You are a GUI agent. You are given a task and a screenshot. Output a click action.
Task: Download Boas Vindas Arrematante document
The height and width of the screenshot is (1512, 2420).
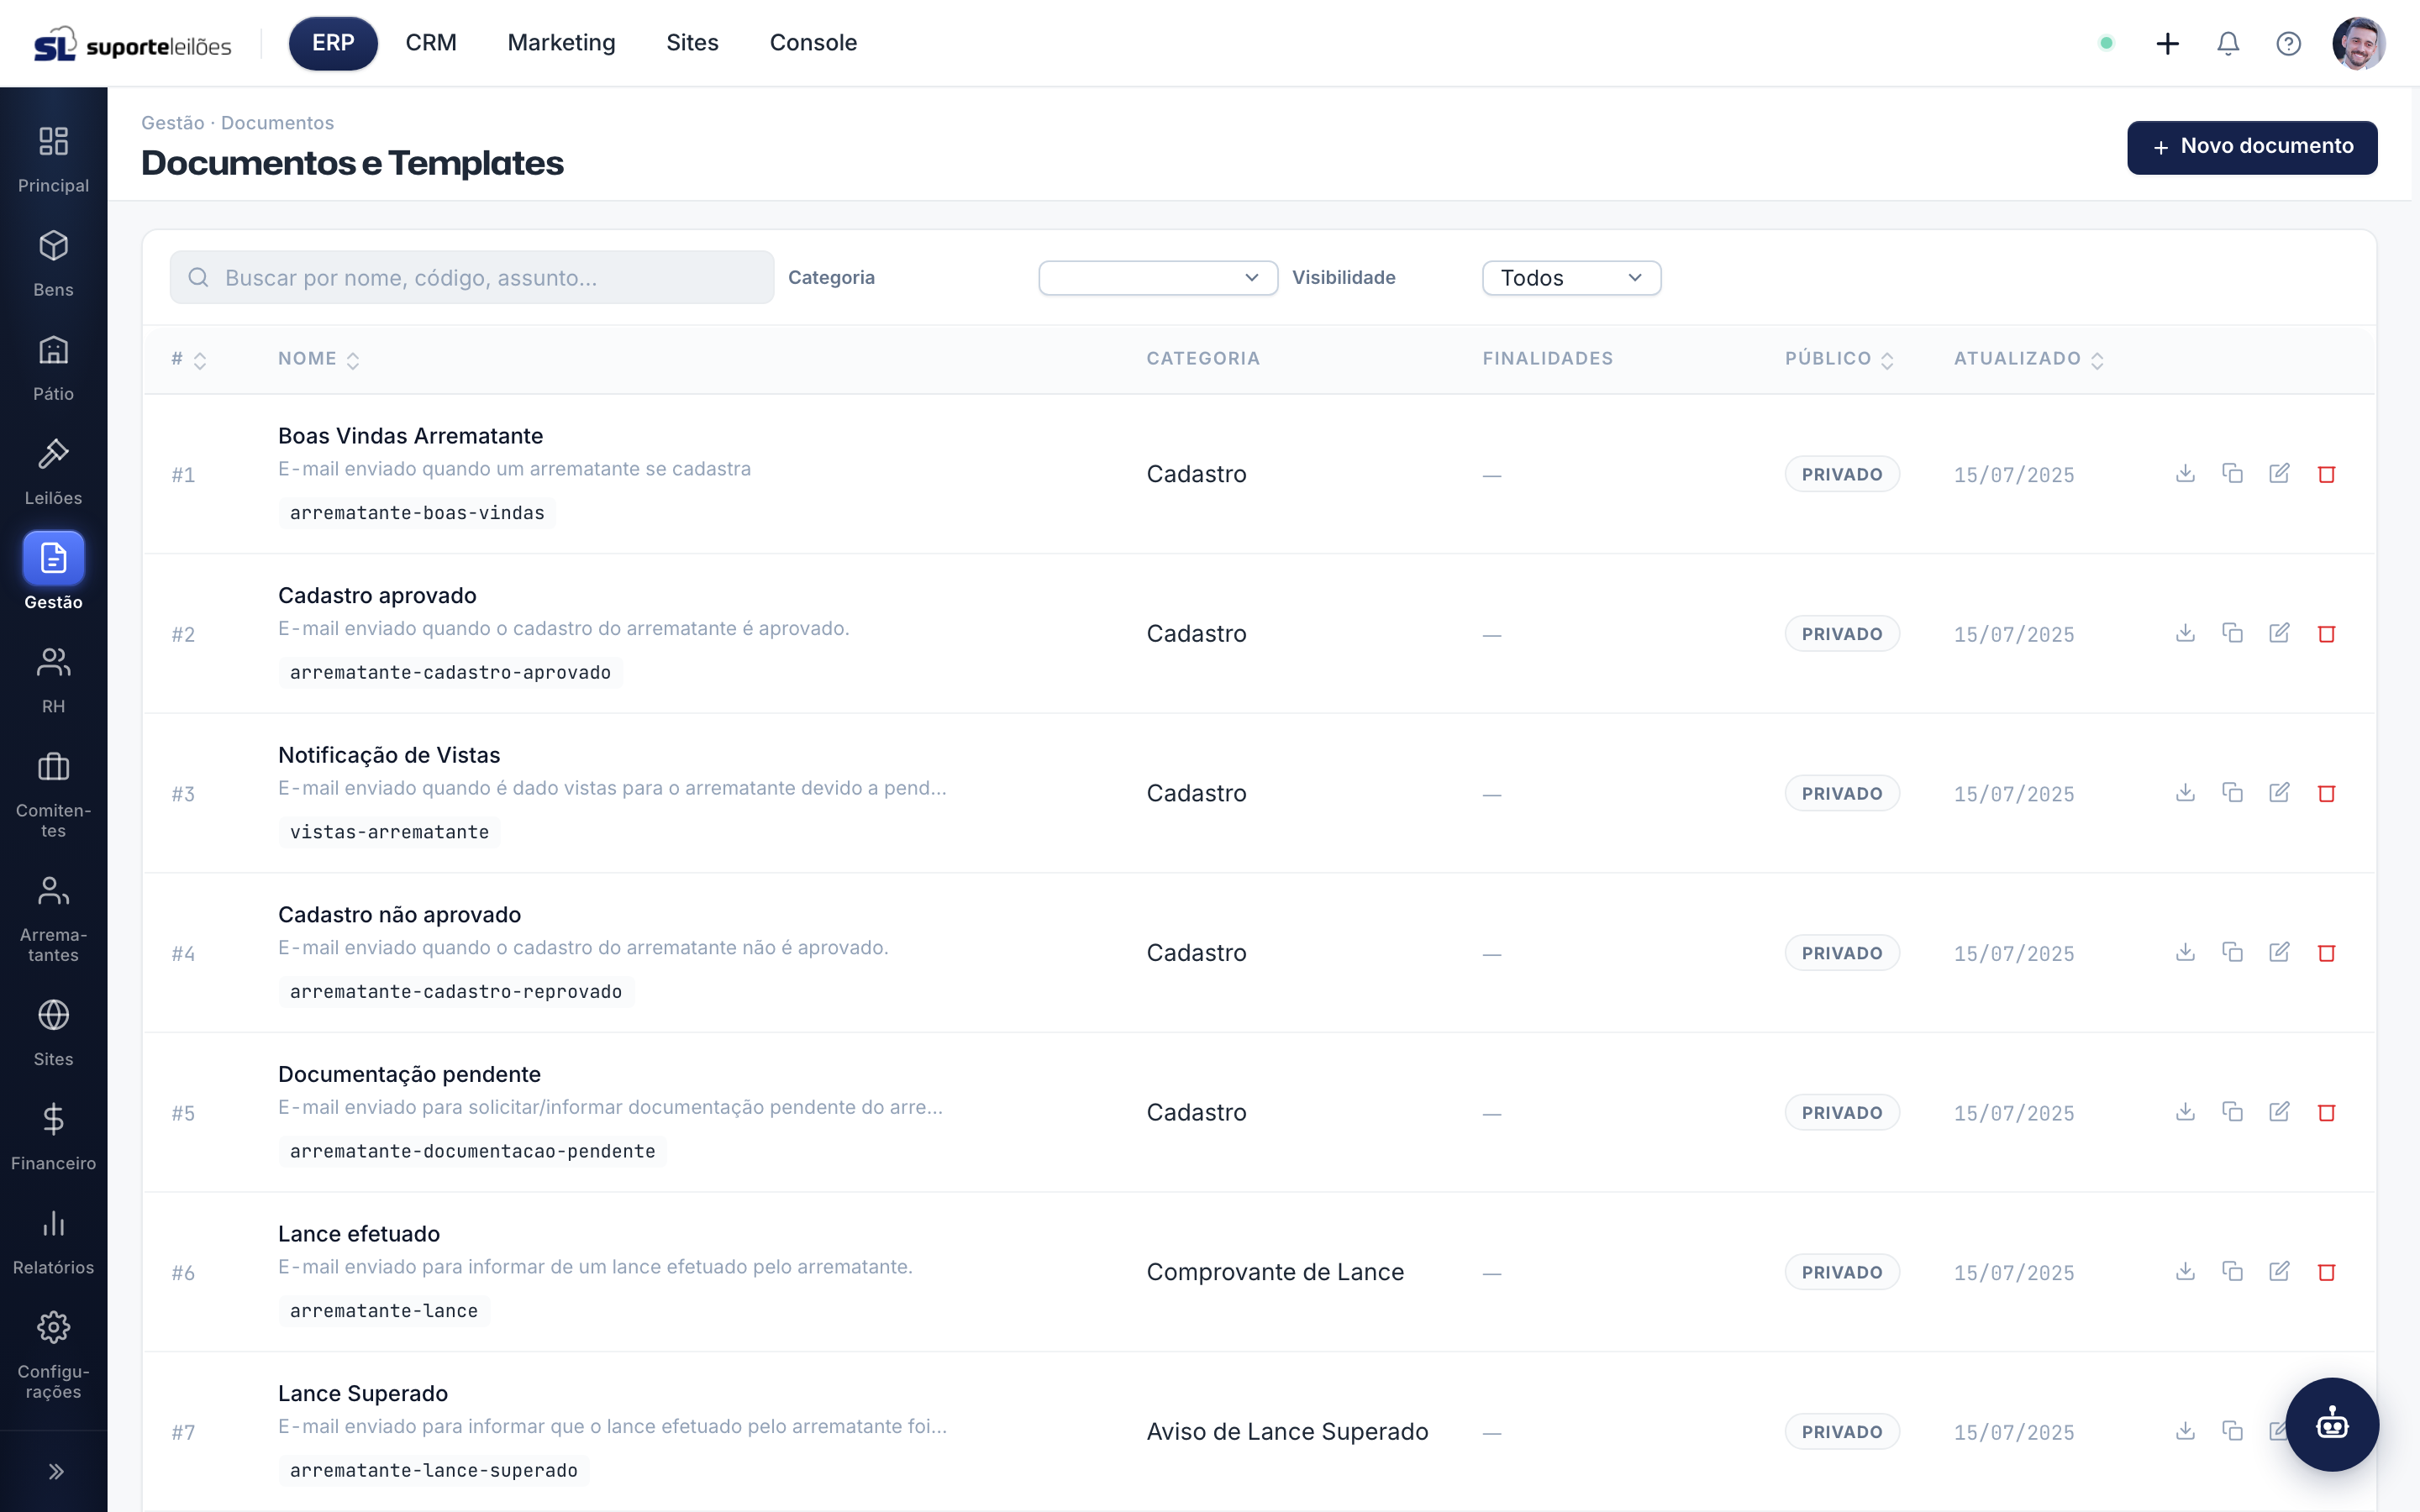tap(2185, 474)
